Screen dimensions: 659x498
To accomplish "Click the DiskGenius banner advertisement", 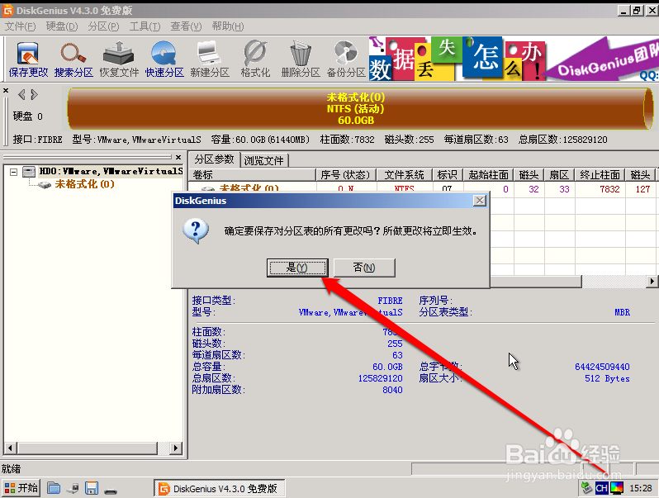I will 514,59.
